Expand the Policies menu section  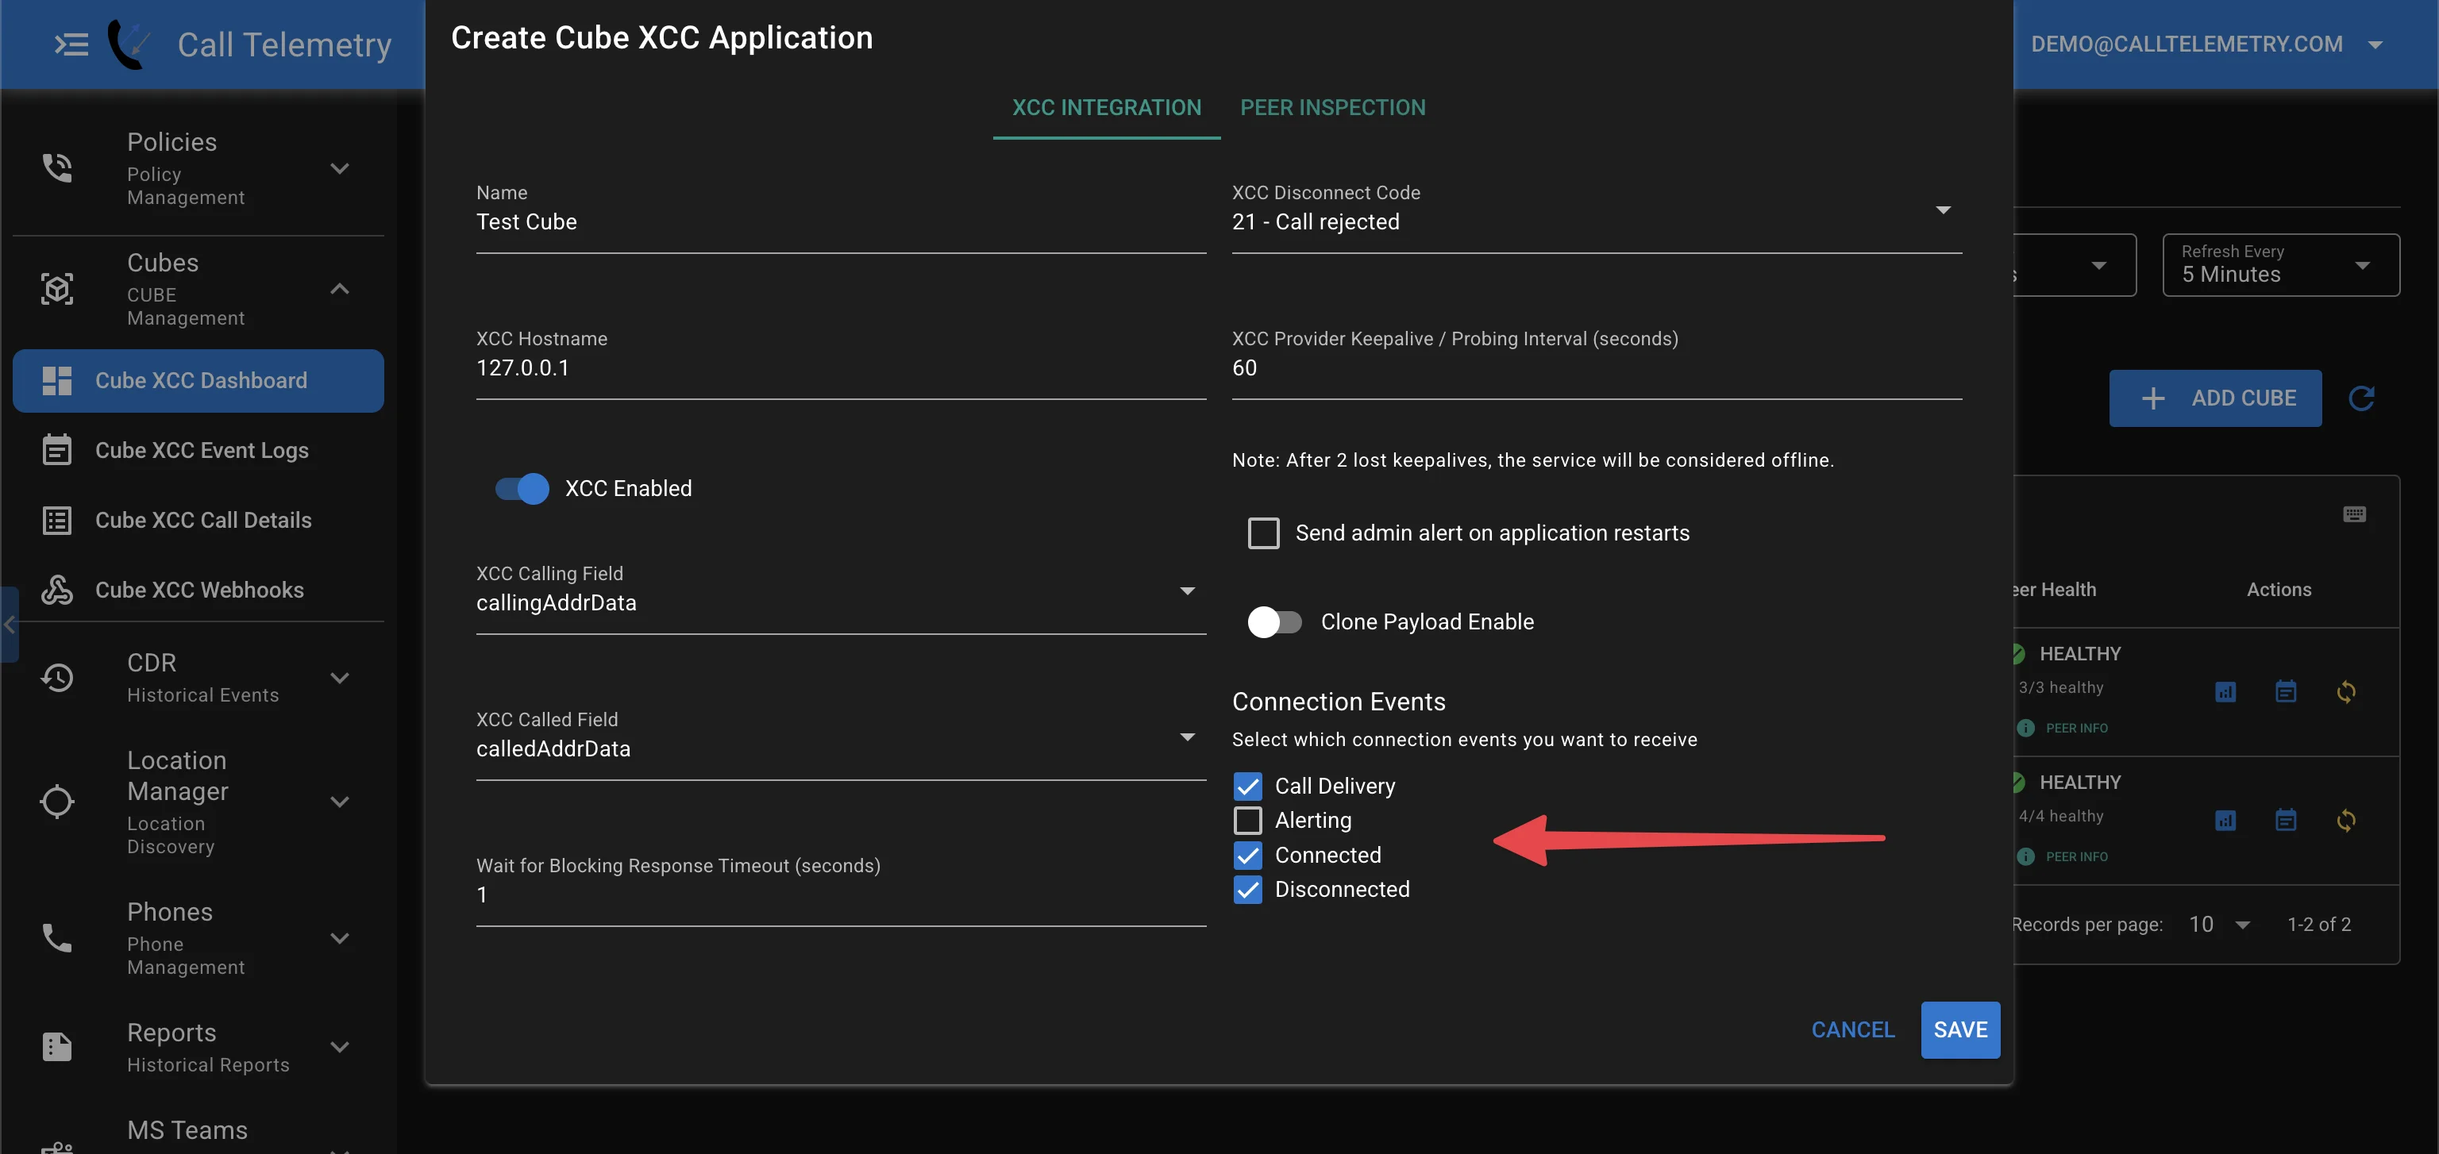pos(340,168)
